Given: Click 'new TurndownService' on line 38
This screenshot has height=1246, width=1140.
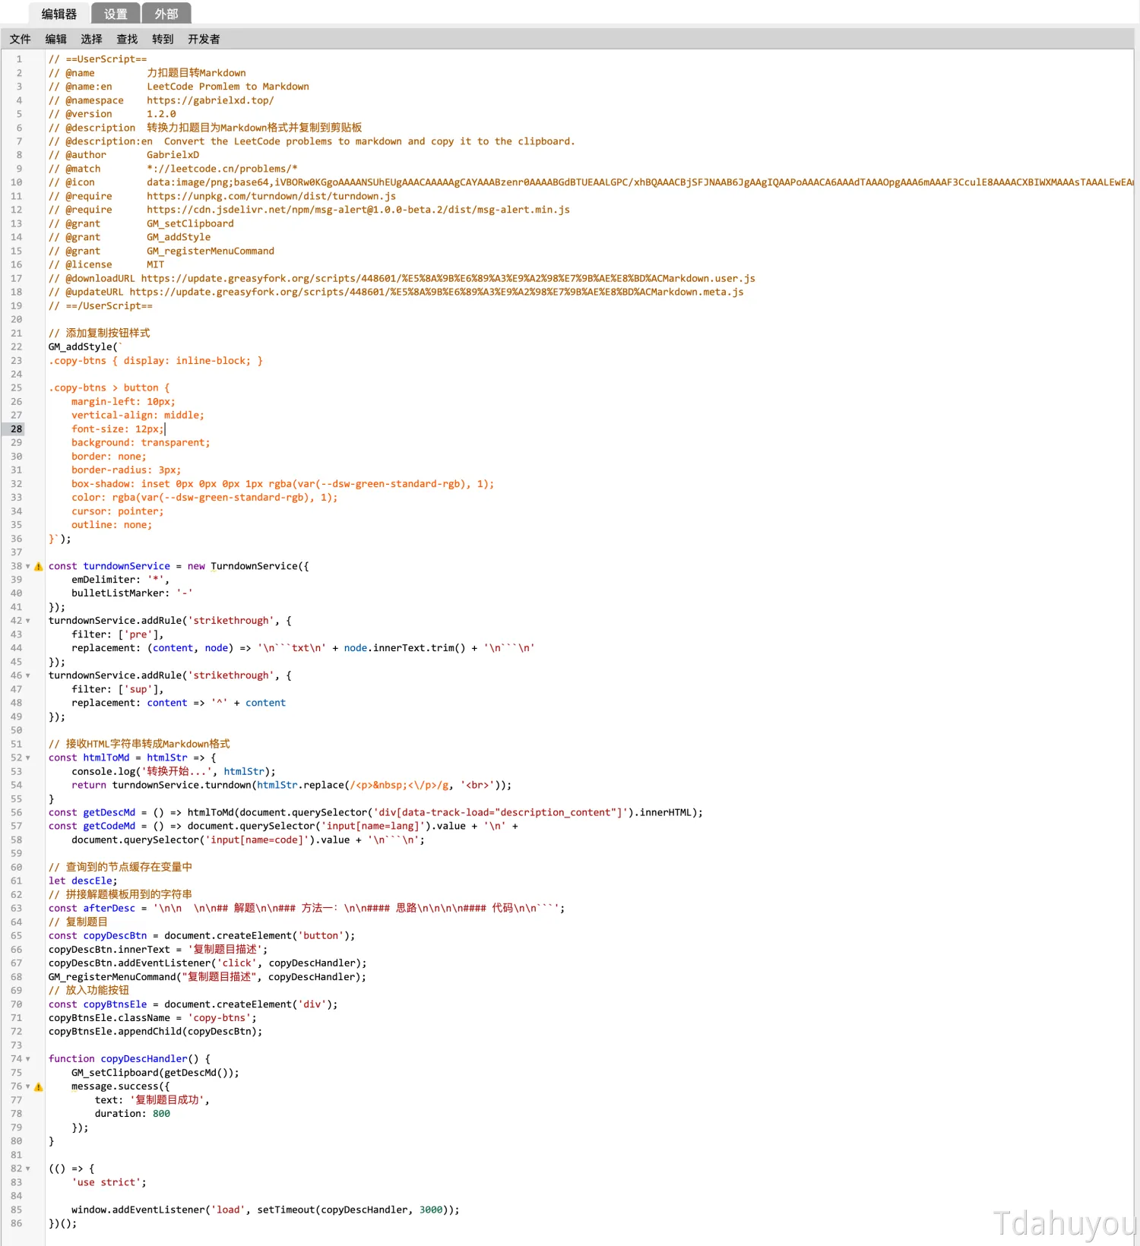Looking at the screenshot, I should tap(243, 566).
